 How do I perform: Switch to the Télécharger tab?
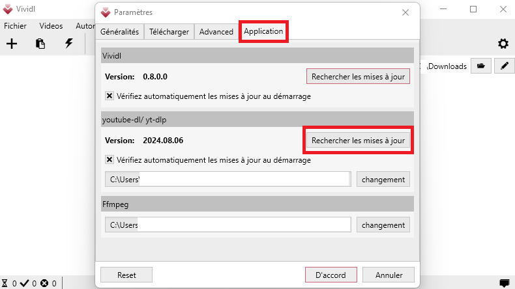pyautogui.click(x=169, y=32)
